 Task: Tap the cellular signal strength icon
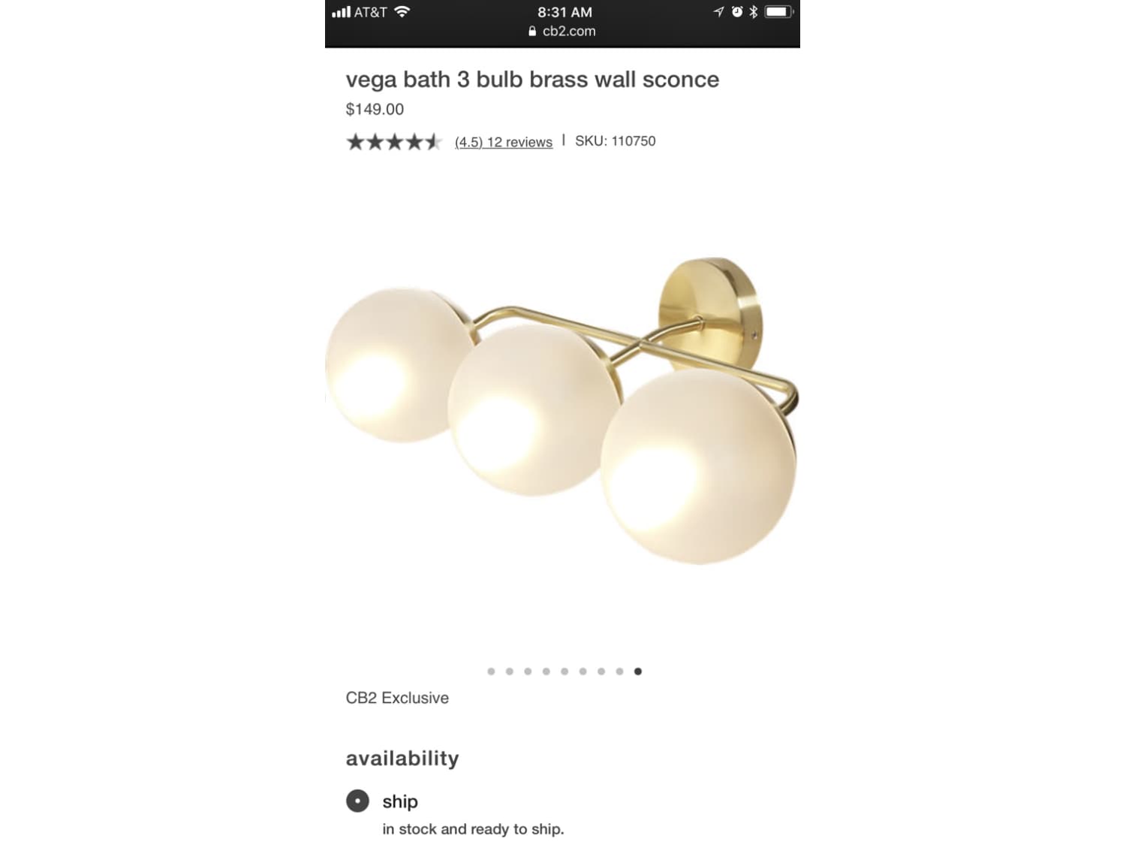click(x=341, y=12)
